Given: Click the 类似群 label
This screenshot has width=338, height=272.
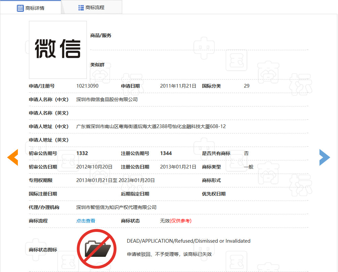Looking at the screenshot, I should pos(97,65).
